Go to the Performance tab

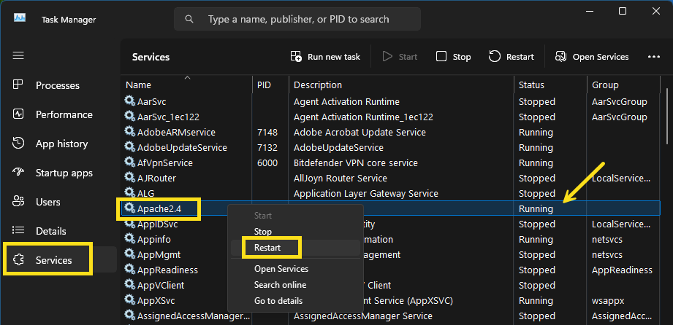(64, 114)
